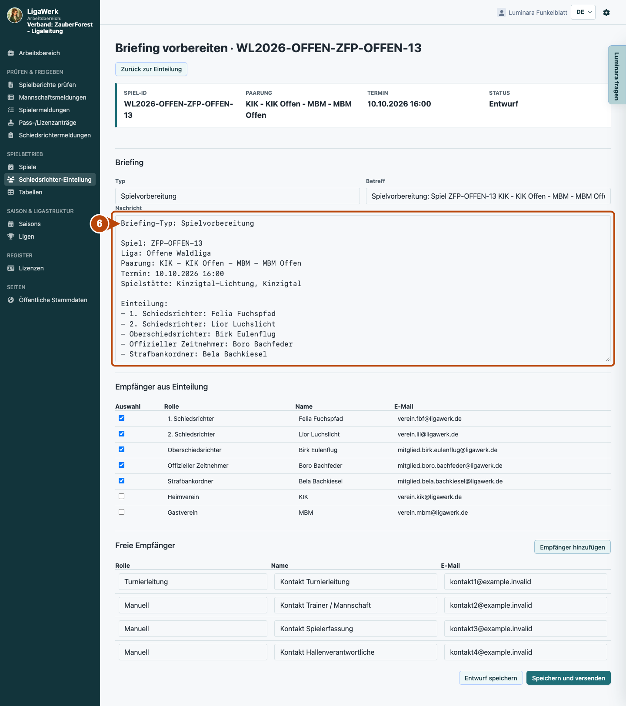Uncheck the 1. Schiedsrichter recipient checkbox
Viewport: 626px width, 706px height.
(x=122, y=418)
